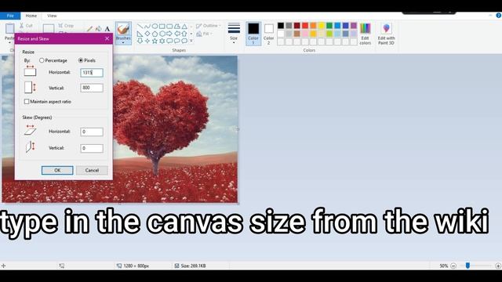Choose the Pentagon shape
The width and height of the screenshot is (502, 282).
pyautogui.click(x=155, y=34)
